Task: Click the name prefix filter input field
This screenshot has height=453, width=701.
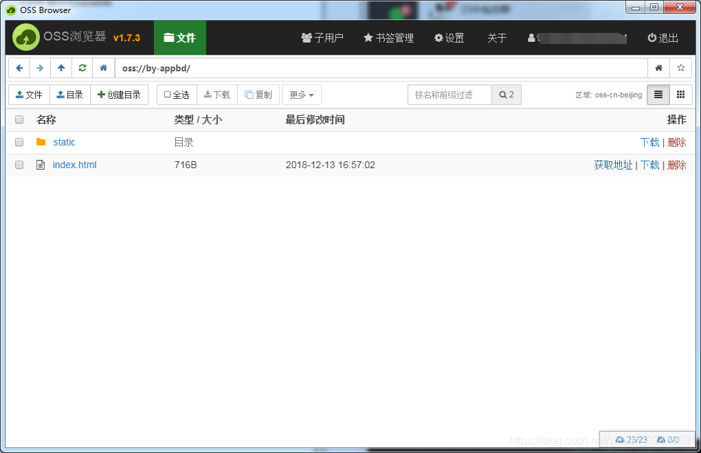Action: 449,95
